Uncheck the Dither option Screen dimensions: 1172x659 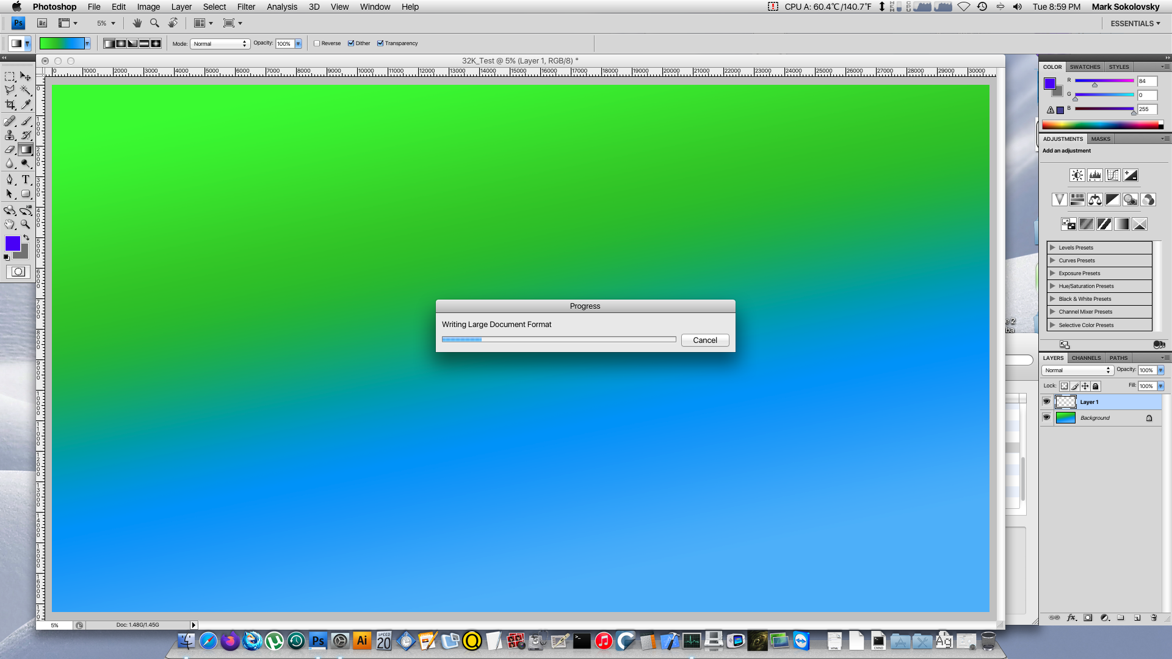point(351,43)
